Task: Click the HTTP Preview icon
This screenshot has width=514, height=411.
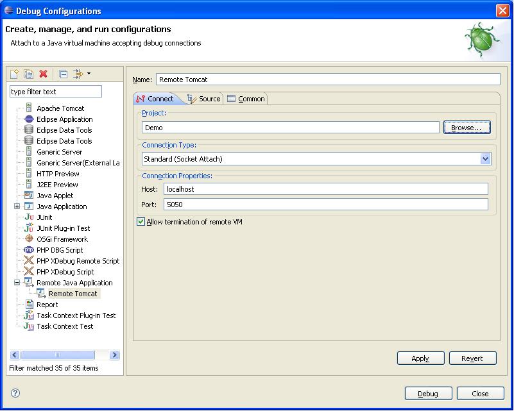Action: 29,173
